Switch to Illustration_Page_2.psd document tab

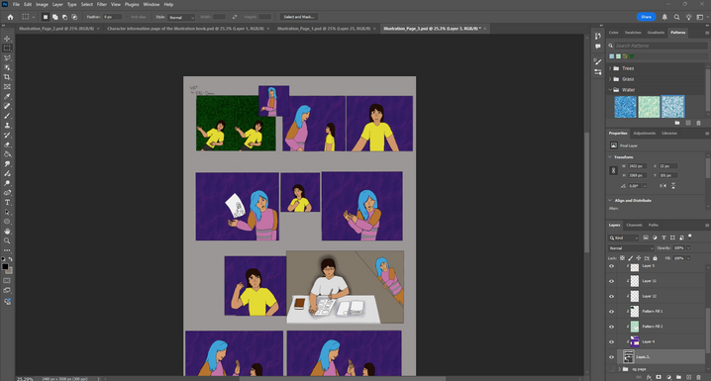click(x=56, y=29)
